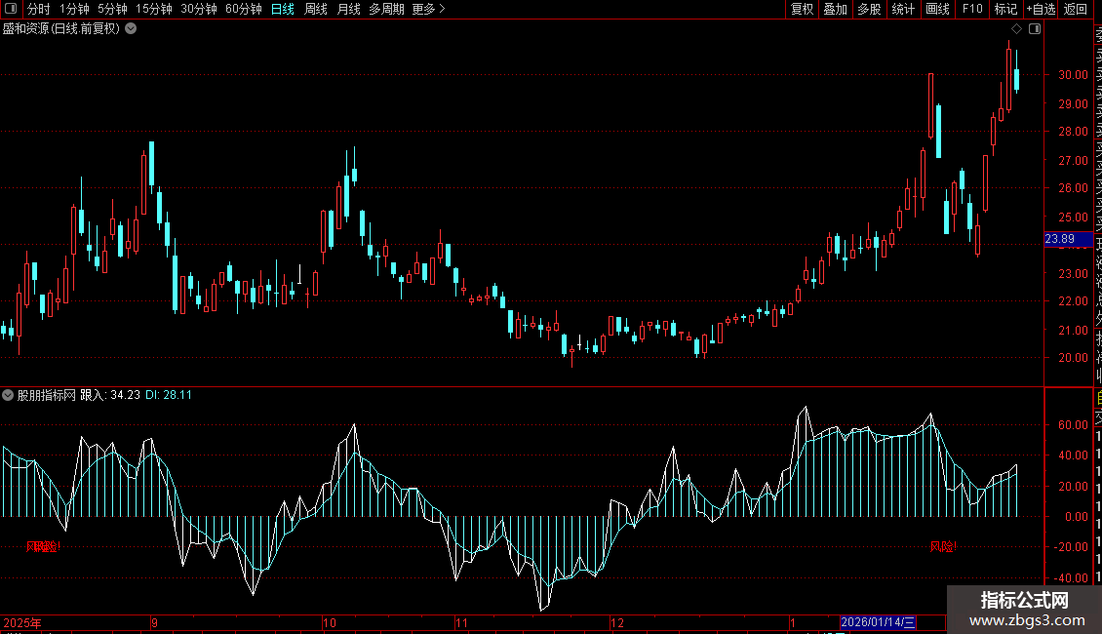Click the left-side 风险! warning label
1102x634 pixels.
pyautogui.click(x=44, y=546)
